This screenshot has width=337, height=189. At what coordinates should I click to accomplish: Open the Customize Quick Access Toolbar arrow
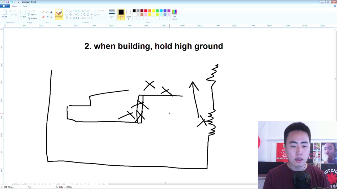pos(18,2)
